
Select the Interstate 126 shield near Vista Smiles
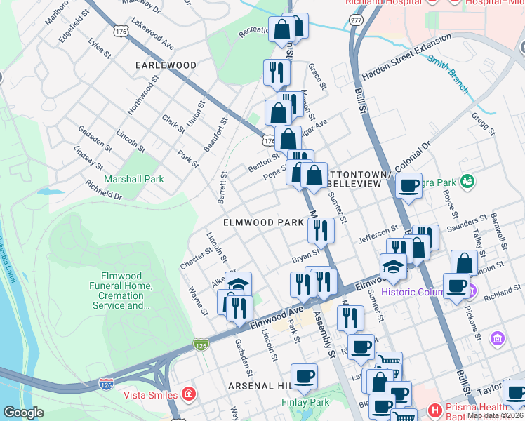[x=106, y=385]
